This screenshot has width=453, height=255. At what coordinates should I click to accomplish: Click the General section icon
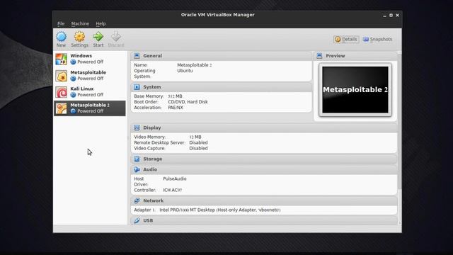(x=137, y=56)
